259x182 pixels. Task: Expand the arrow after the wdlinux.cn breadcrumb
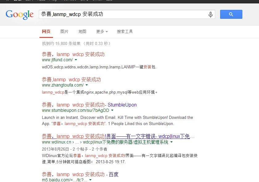coord(171,142)
